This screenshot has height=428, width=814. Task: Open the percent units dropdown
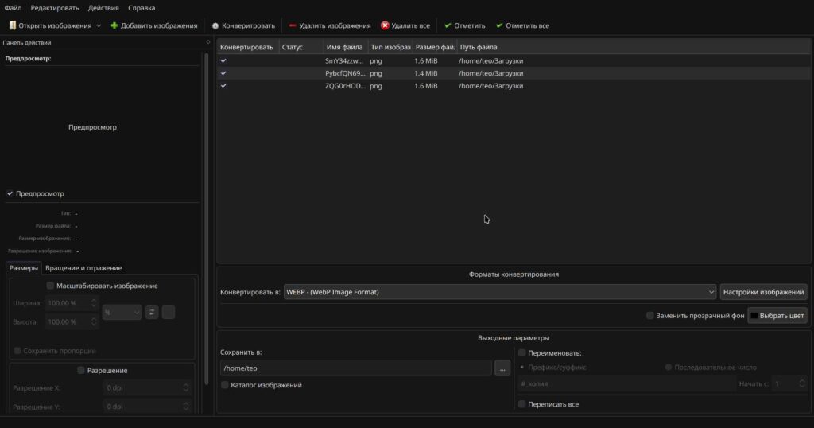122,312
